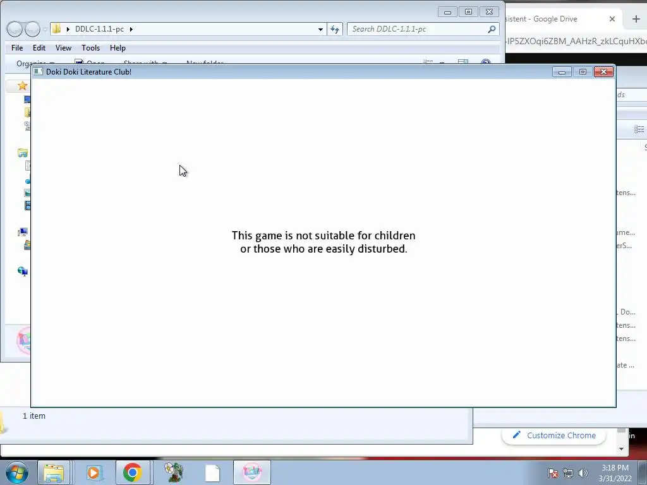The width and height of the screenshot is (647, 485).
Task: Show the clock and date 3:18 PM
Action: pyautogui.click(x=615, y=473)
